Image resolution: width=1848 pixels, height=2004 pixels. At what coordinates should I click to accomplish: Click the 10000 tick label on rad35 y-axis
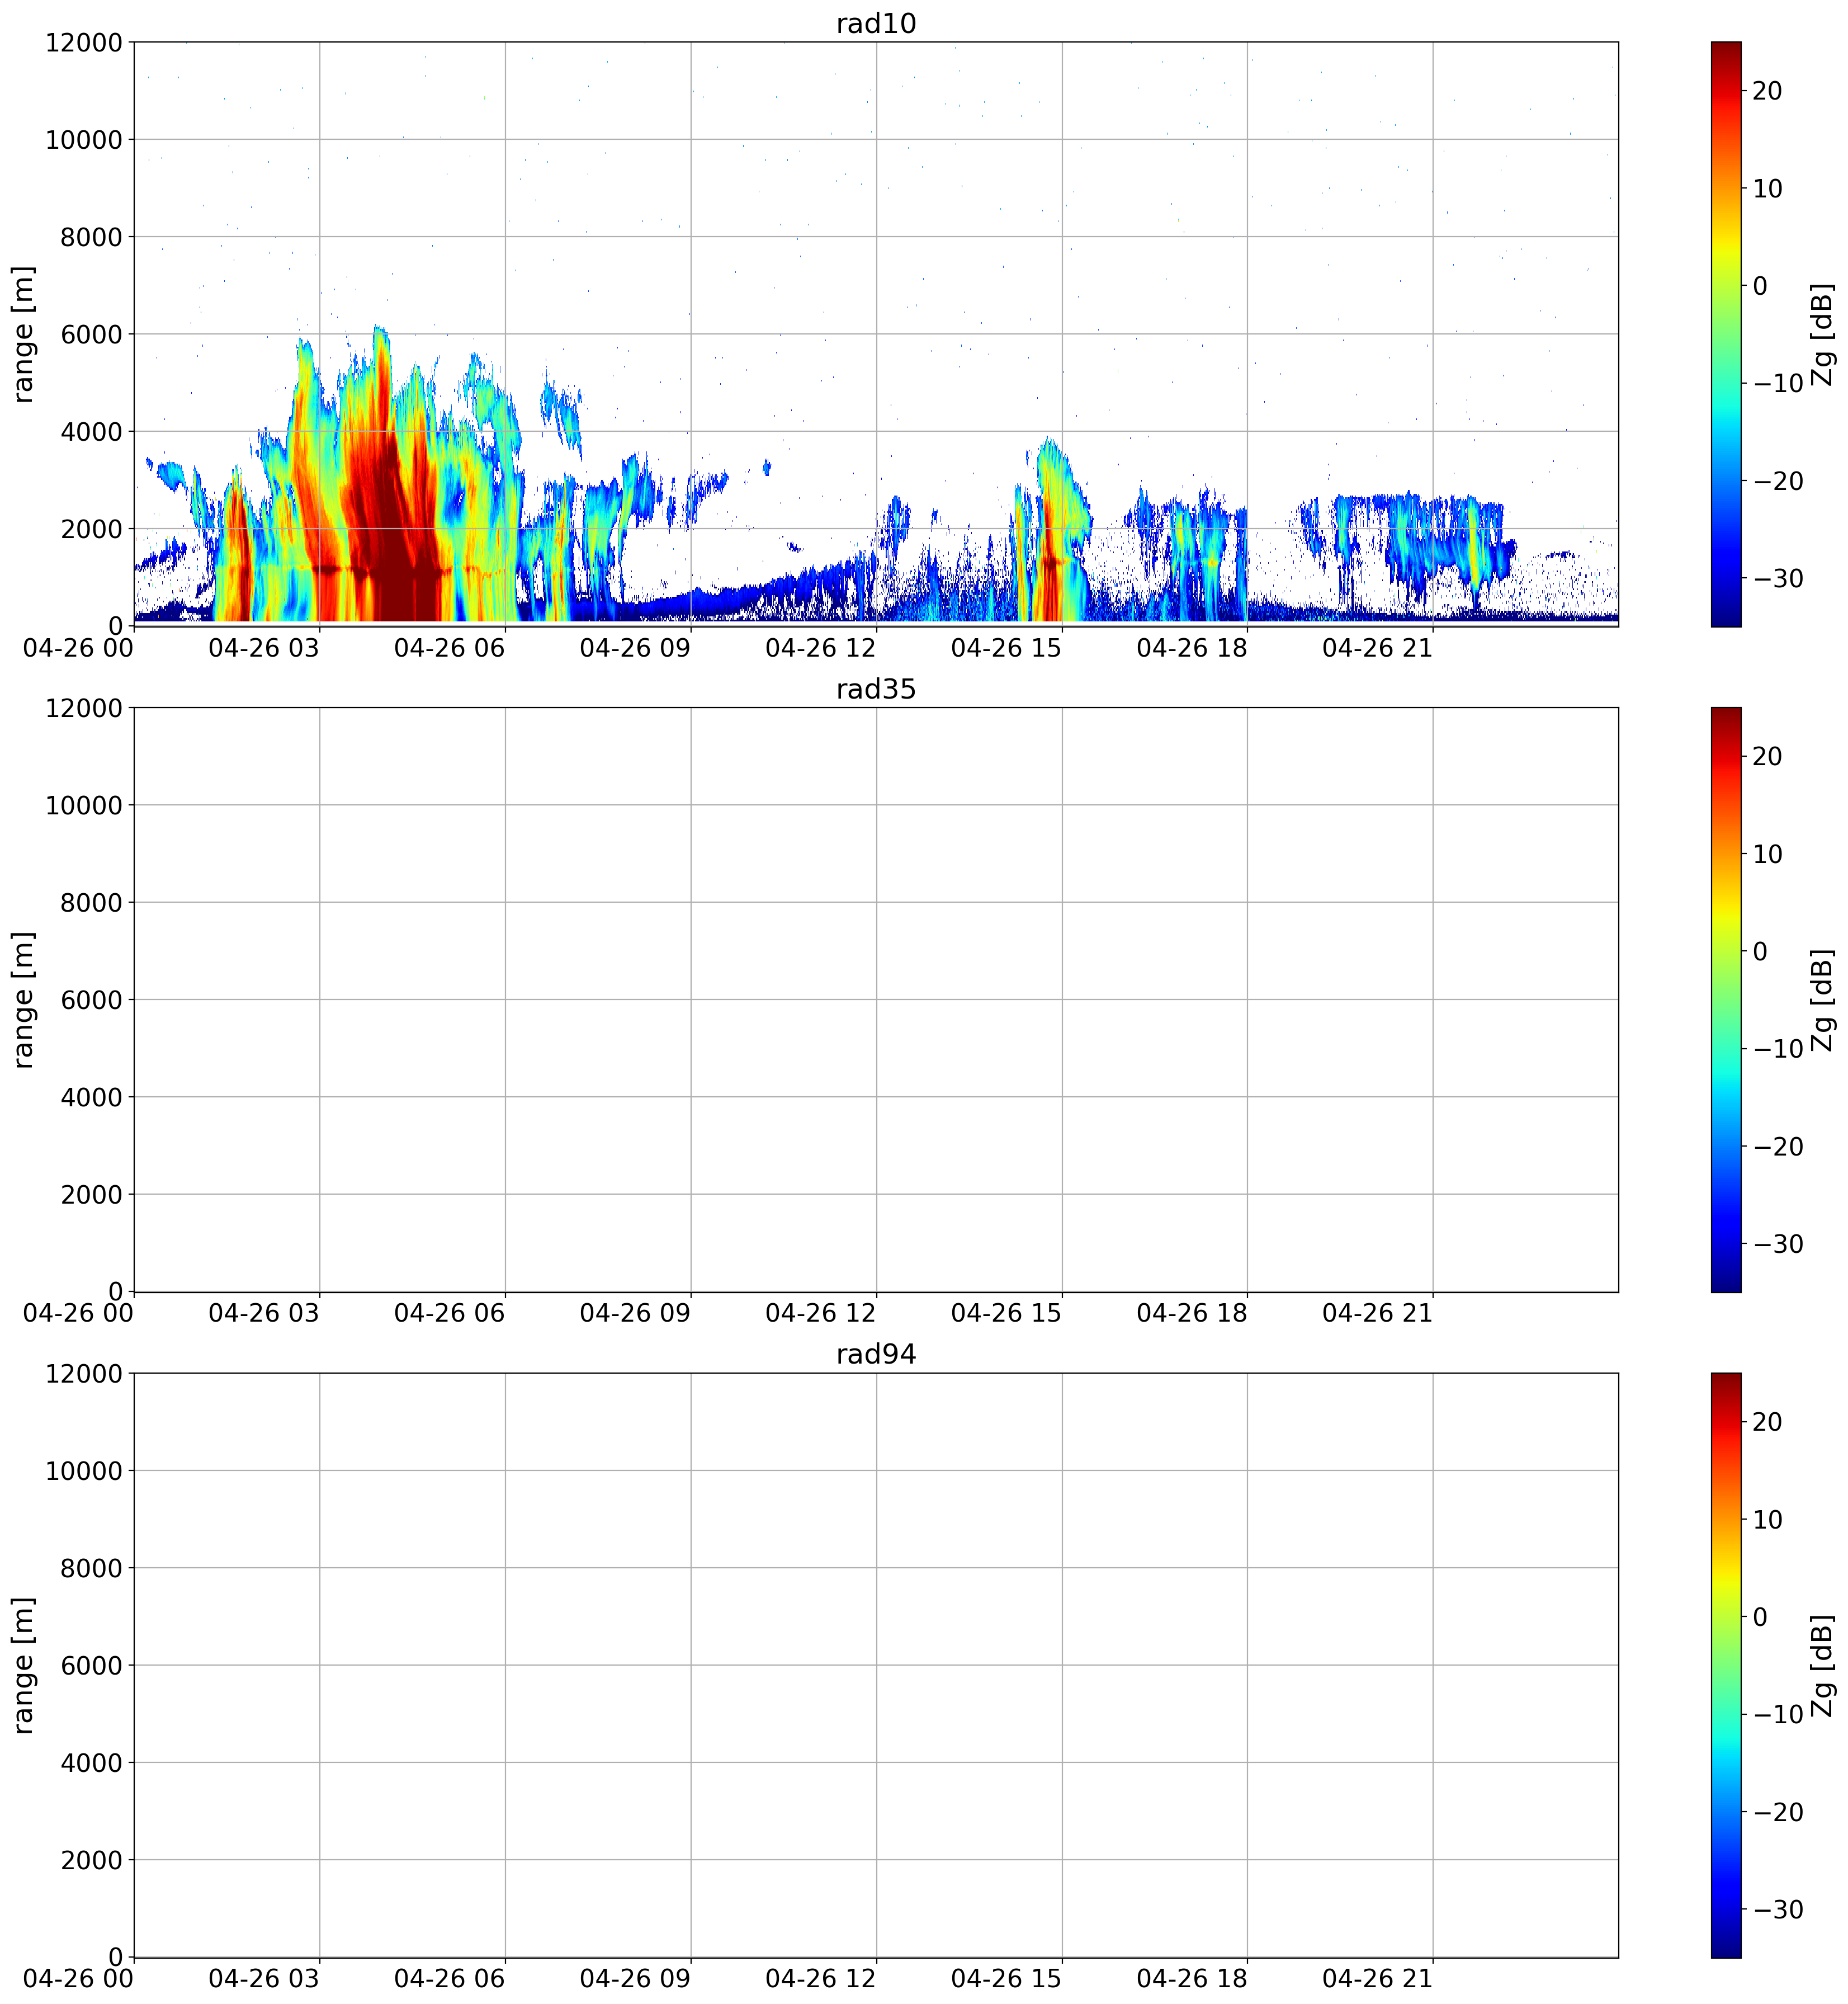[x=84, y=805]
